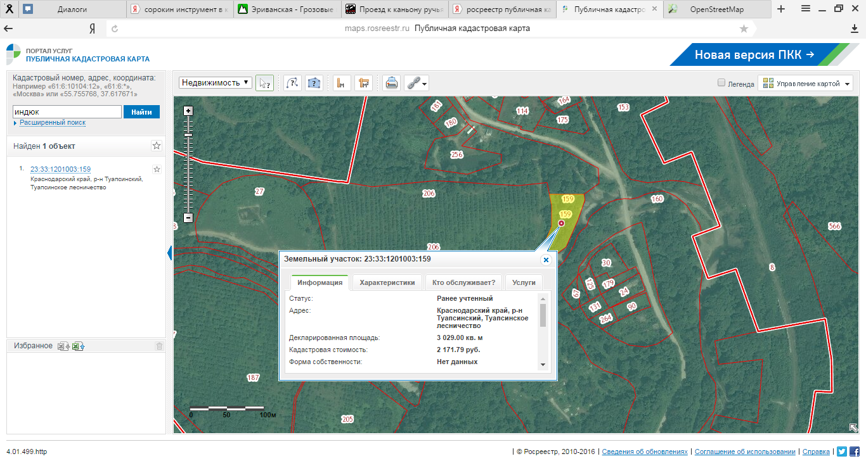Expand Расширенный поиск options
Image resolution: width=866 pixels, height=461 pixels.
click(52, 123)
